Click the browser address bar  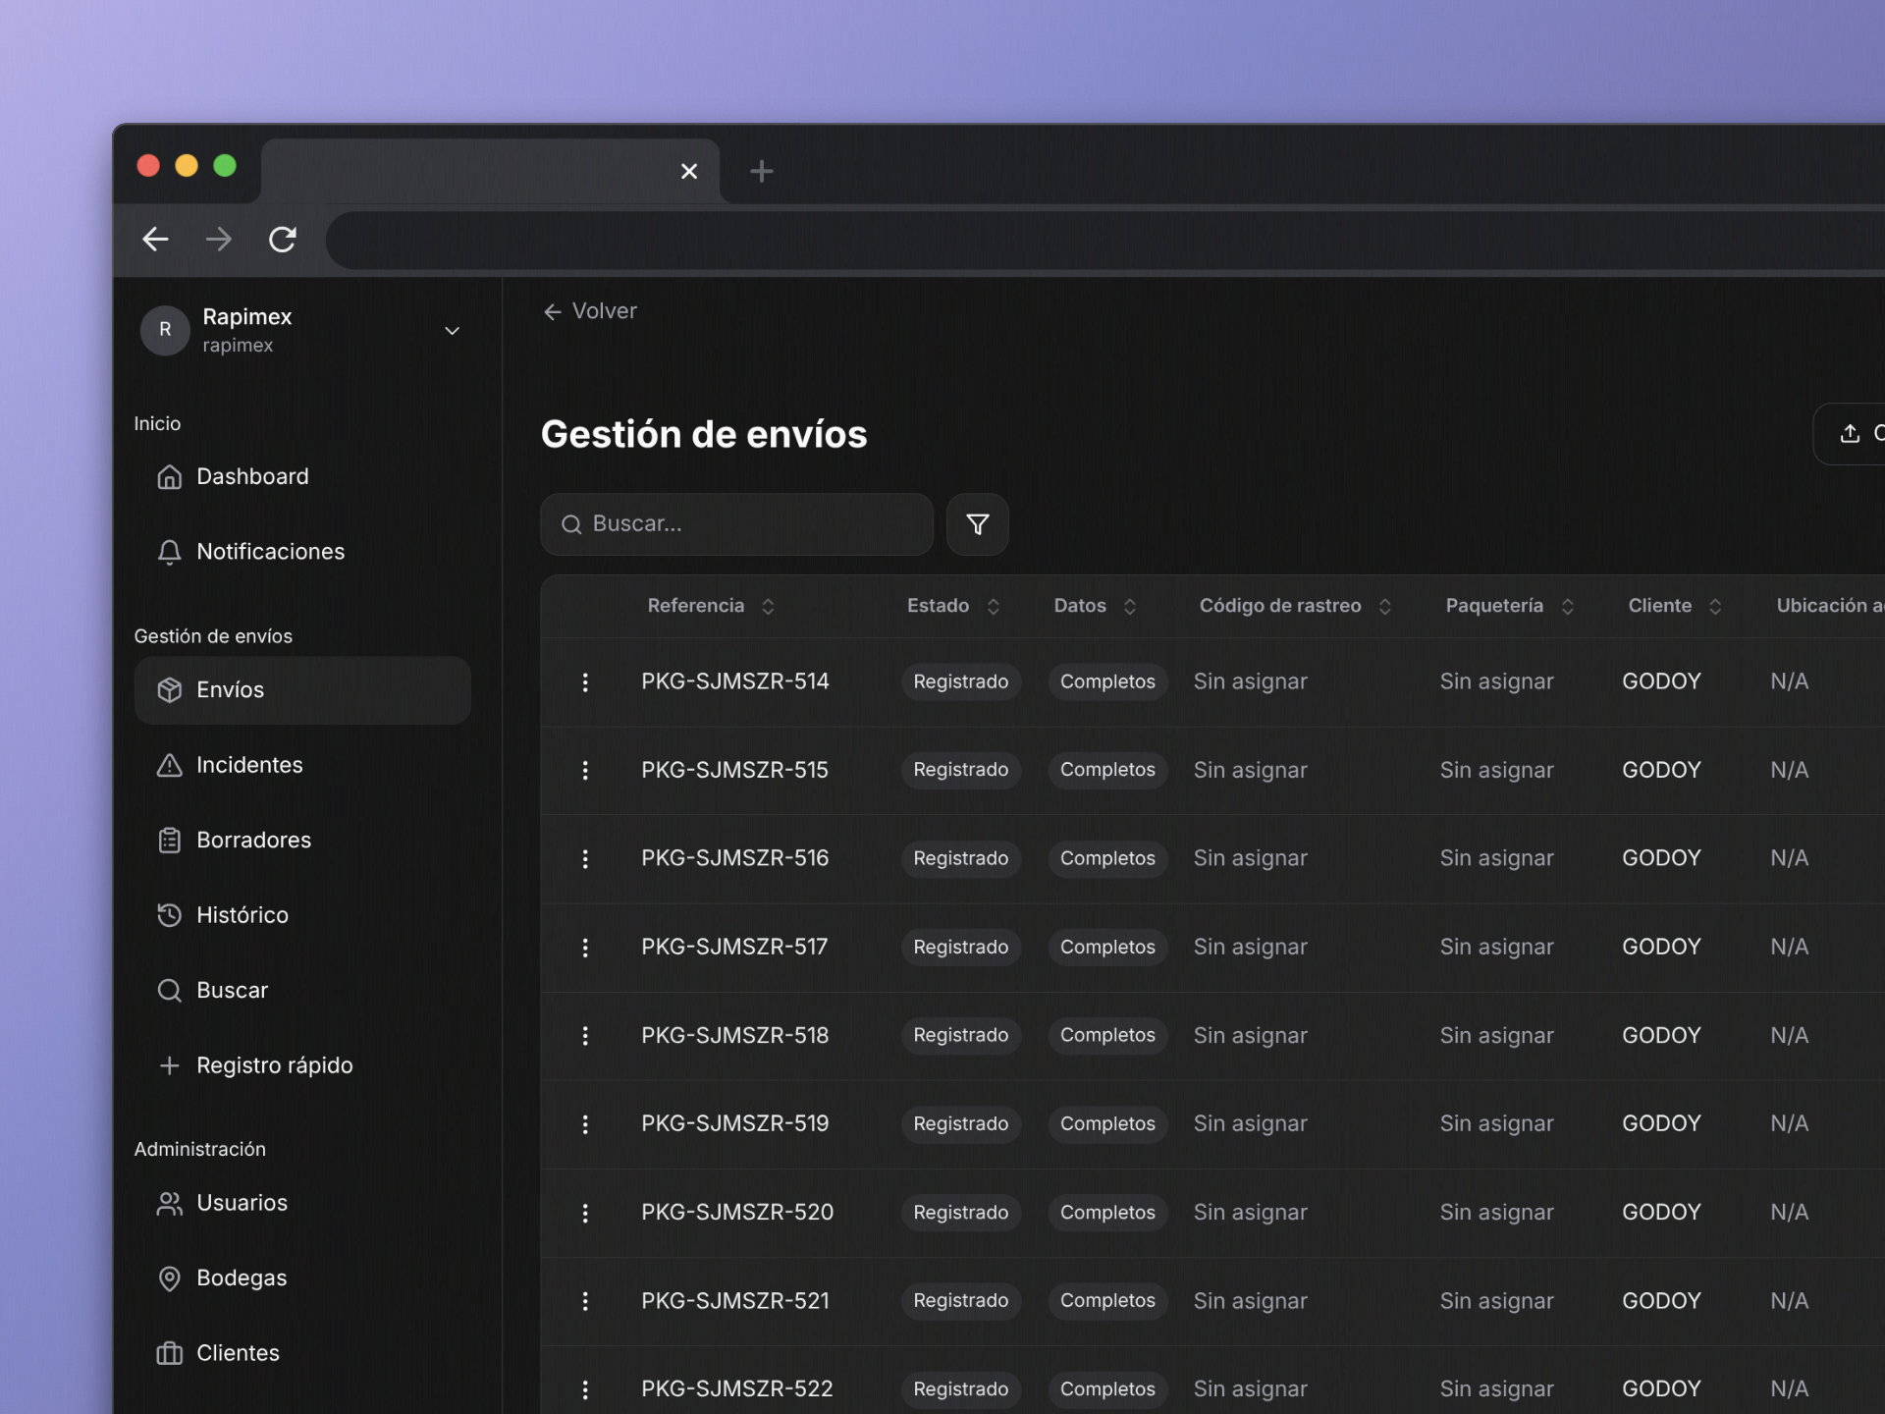click(1105, 240)
